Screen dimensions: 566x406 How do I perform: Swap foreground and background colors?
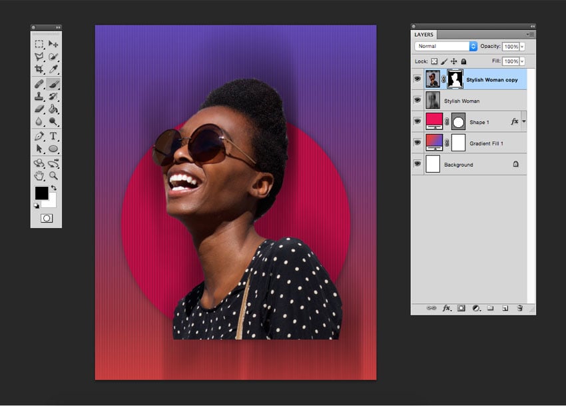pos(54,187)
